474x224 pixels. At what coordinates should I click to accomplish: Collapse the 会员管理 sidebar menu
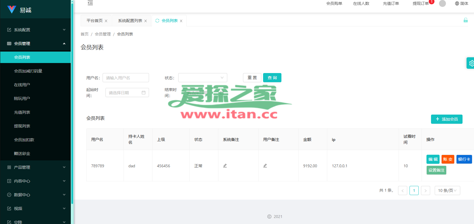click(36, 44)
